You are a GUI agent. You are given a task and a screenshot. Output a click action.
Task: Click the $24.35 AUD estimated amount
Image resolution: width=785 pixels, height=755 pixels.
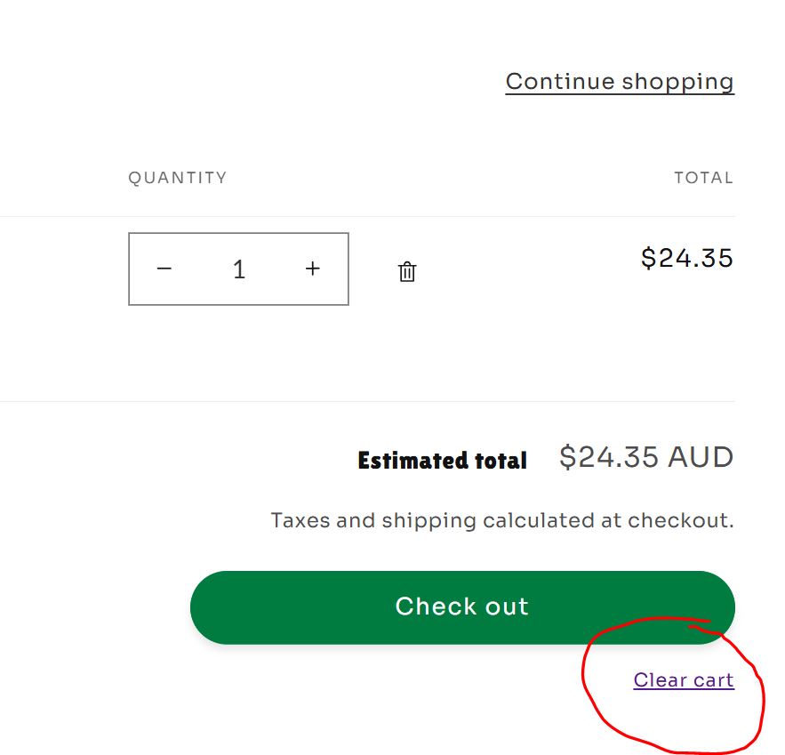click(645, 457)
